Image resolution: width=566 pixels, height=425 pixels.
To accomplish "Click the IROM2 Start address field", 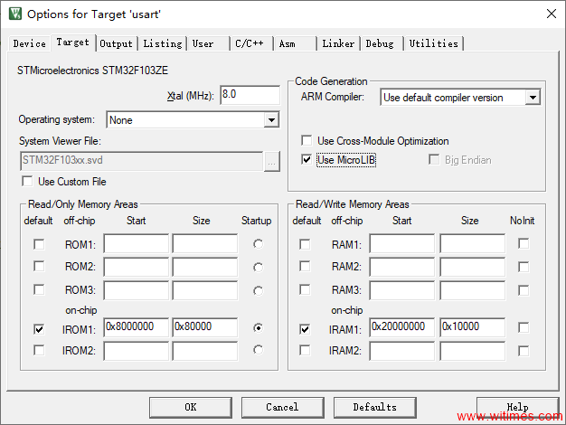I will [x=137, y=352].
